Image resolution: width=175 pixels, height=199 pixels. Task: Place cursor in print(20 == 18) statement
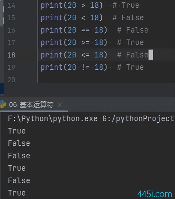tap(74, 30)
